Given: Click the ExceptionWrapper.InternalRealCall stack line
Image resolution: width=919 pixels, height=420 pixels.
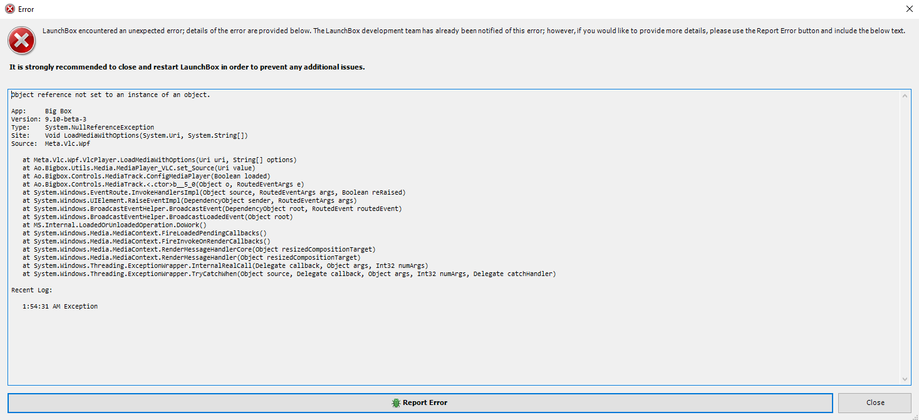Looking at the screenshot, I should (226, 265).
